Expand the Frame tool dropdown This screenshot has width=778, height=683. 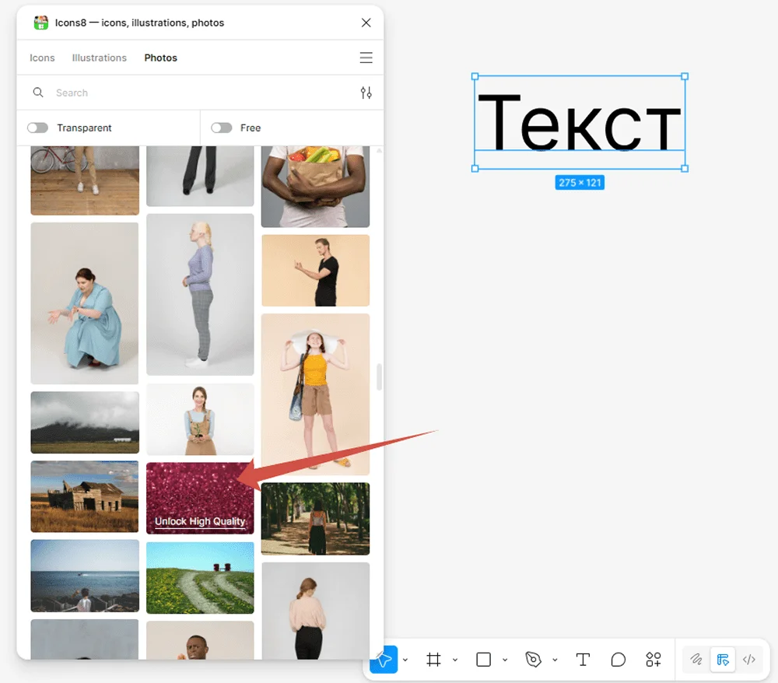(x=455, y=660)
